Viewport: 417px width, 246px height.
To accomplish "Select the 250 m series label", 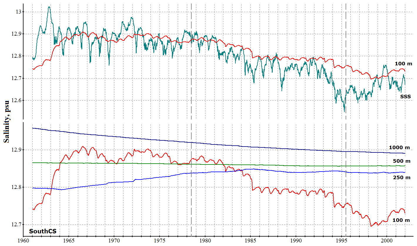I will [x=401, y=177].
